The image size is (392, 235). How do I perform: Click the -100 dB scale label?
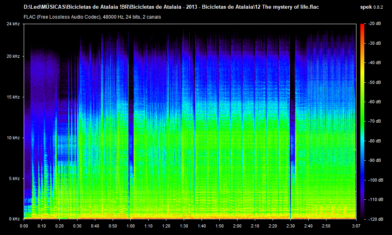[375, 180]
